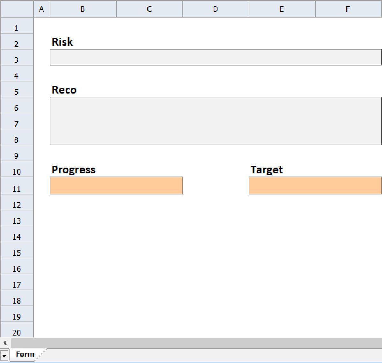Select row 15 header

tap(17, 250)
